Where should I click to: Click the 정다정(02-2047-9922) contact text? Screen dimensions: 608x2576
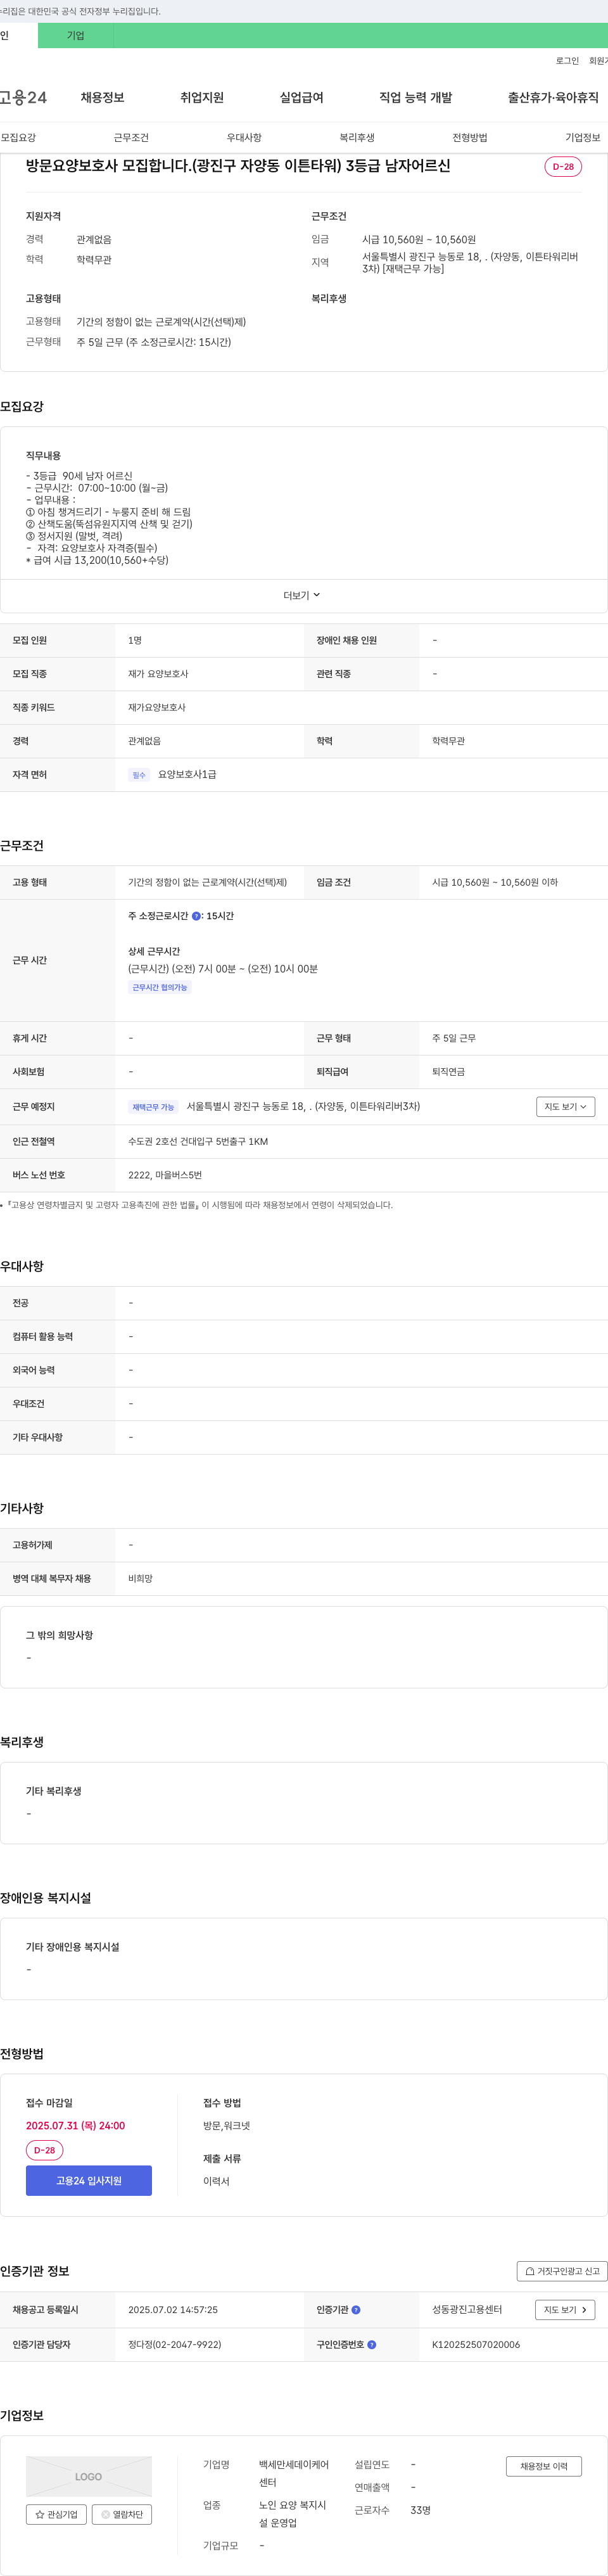tap(175, 2344)
